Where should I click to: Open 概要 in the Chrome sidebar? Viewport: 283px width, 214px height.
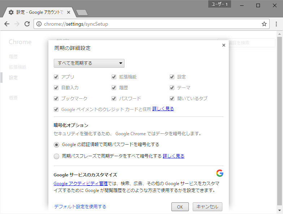(x=13, y=98)
